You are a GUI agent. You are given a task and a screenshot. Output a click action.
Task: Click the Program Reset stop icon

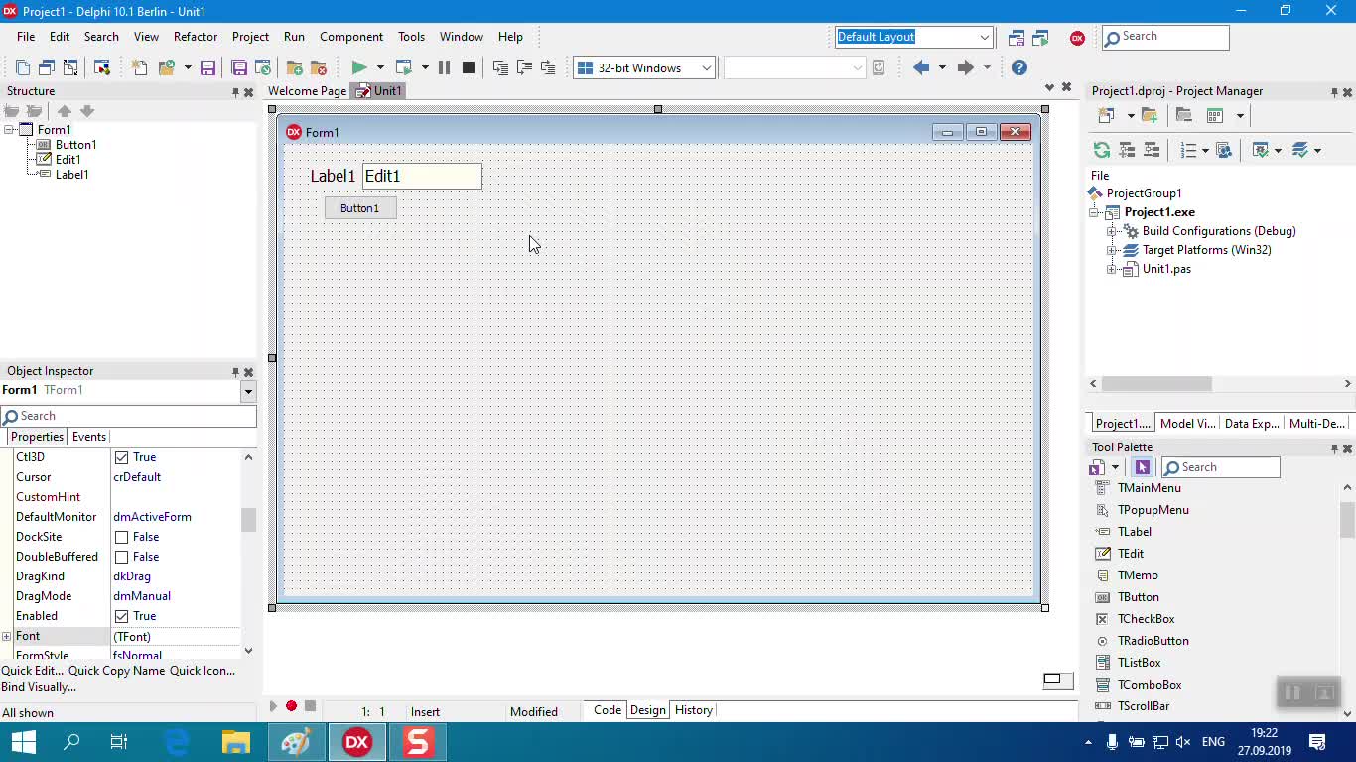[x=469, y=67]
